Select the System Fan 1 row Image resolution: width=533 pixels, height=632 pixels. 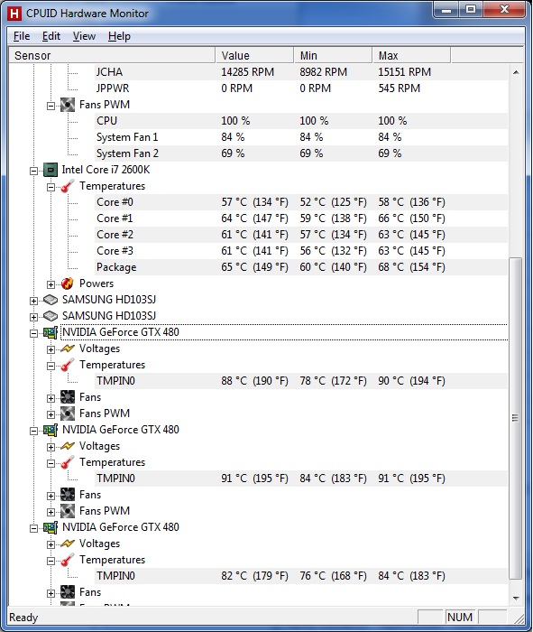click(300, 137)
